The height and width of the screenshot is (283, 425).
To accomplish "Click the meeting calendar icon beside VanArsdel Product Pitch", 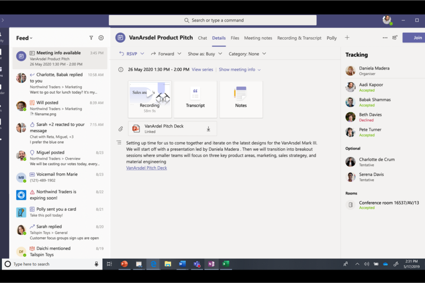I will coord(120,38).
